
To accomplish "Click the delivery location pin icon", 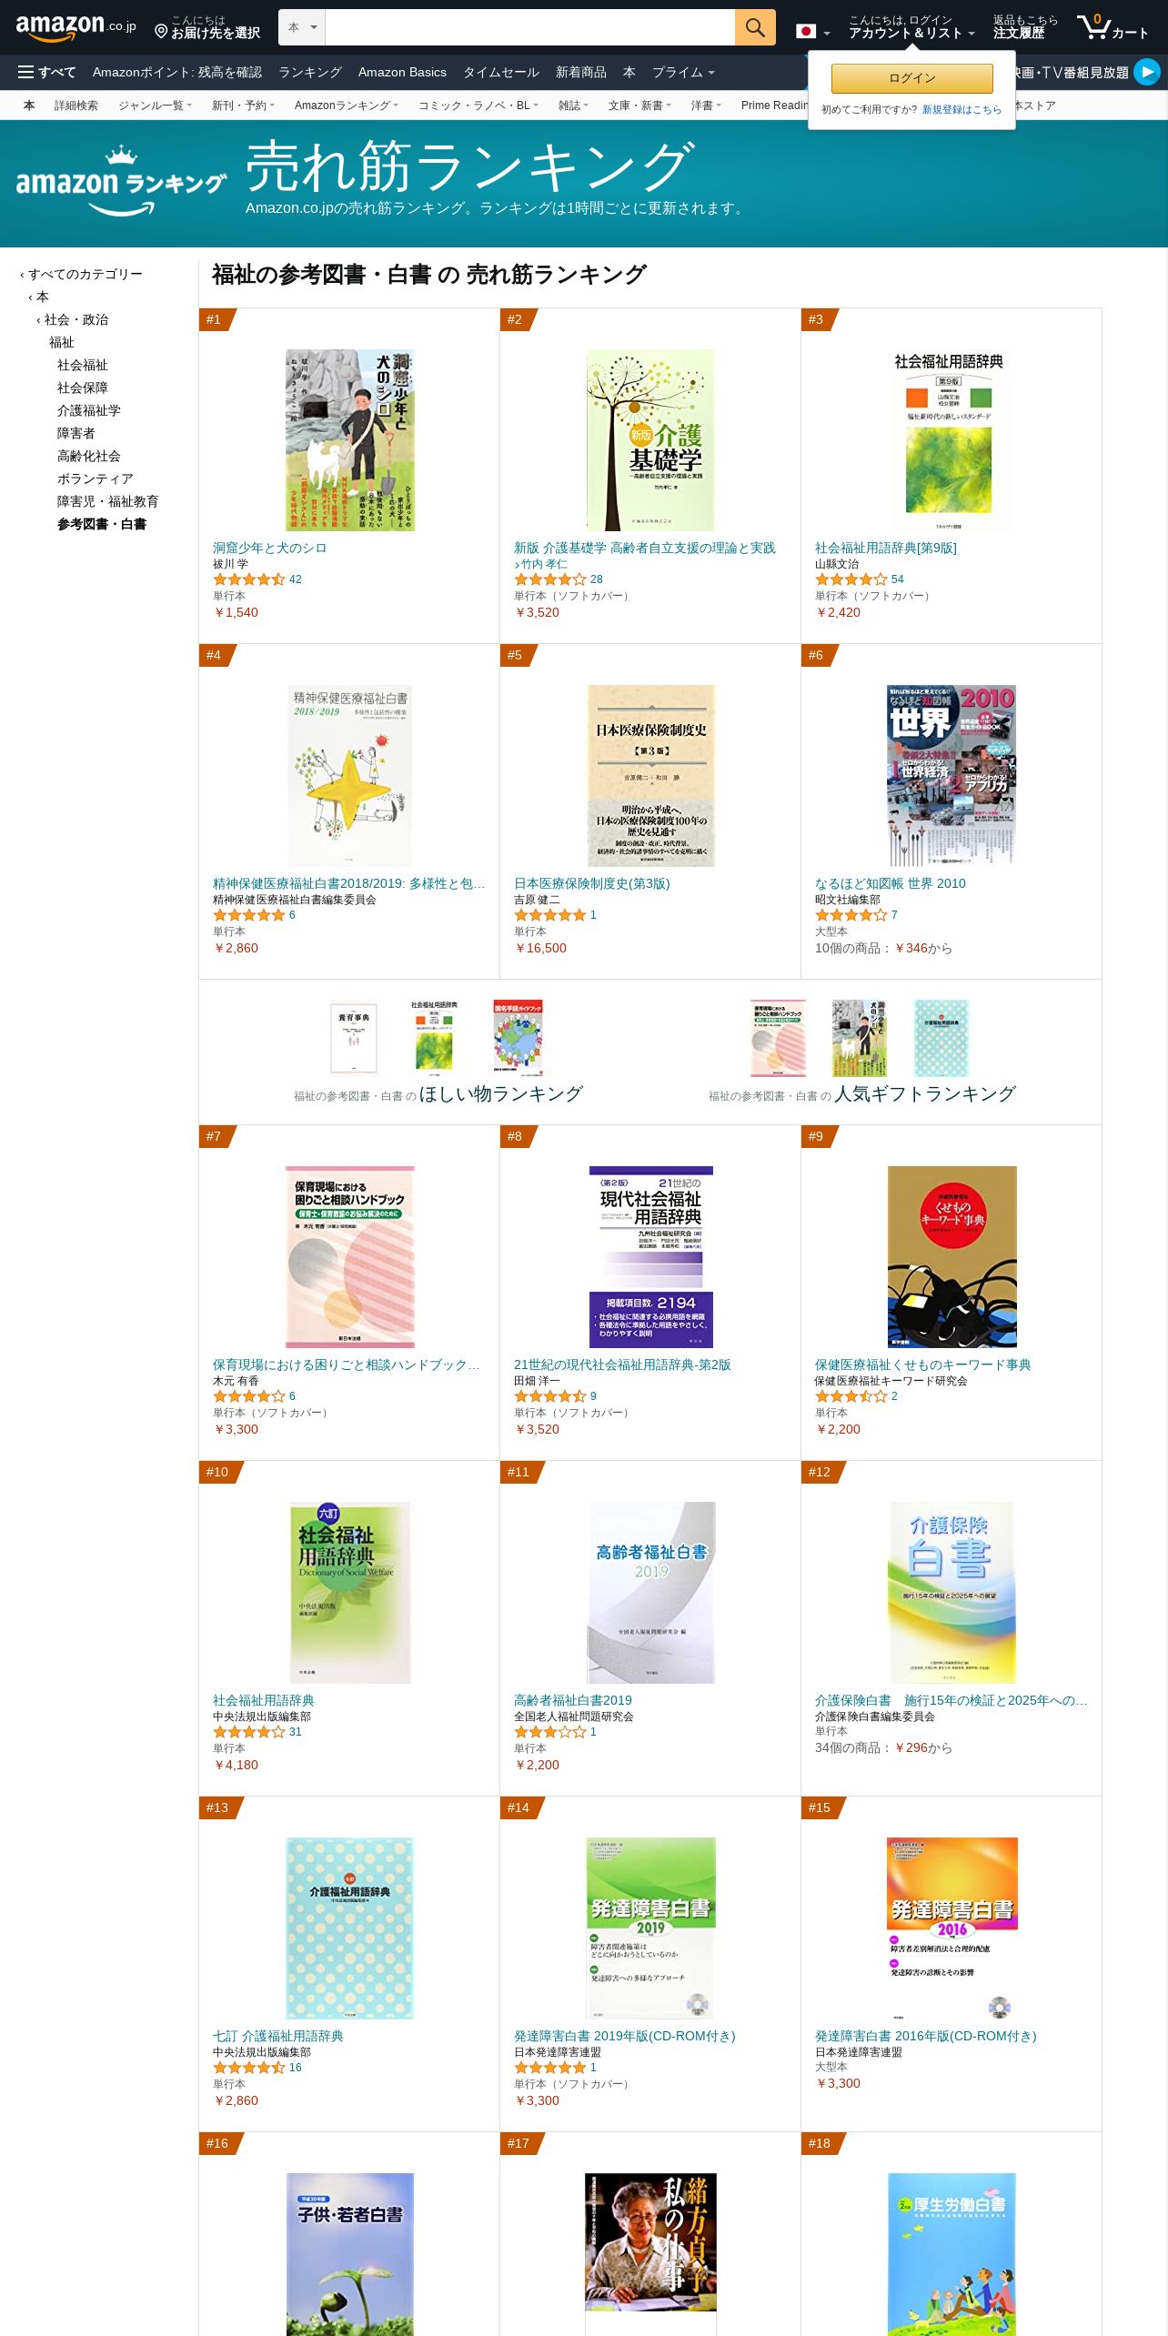I will click(x=161, y=32).
